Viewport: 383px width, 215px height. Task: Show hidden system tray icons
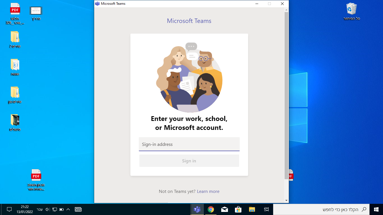68,209
